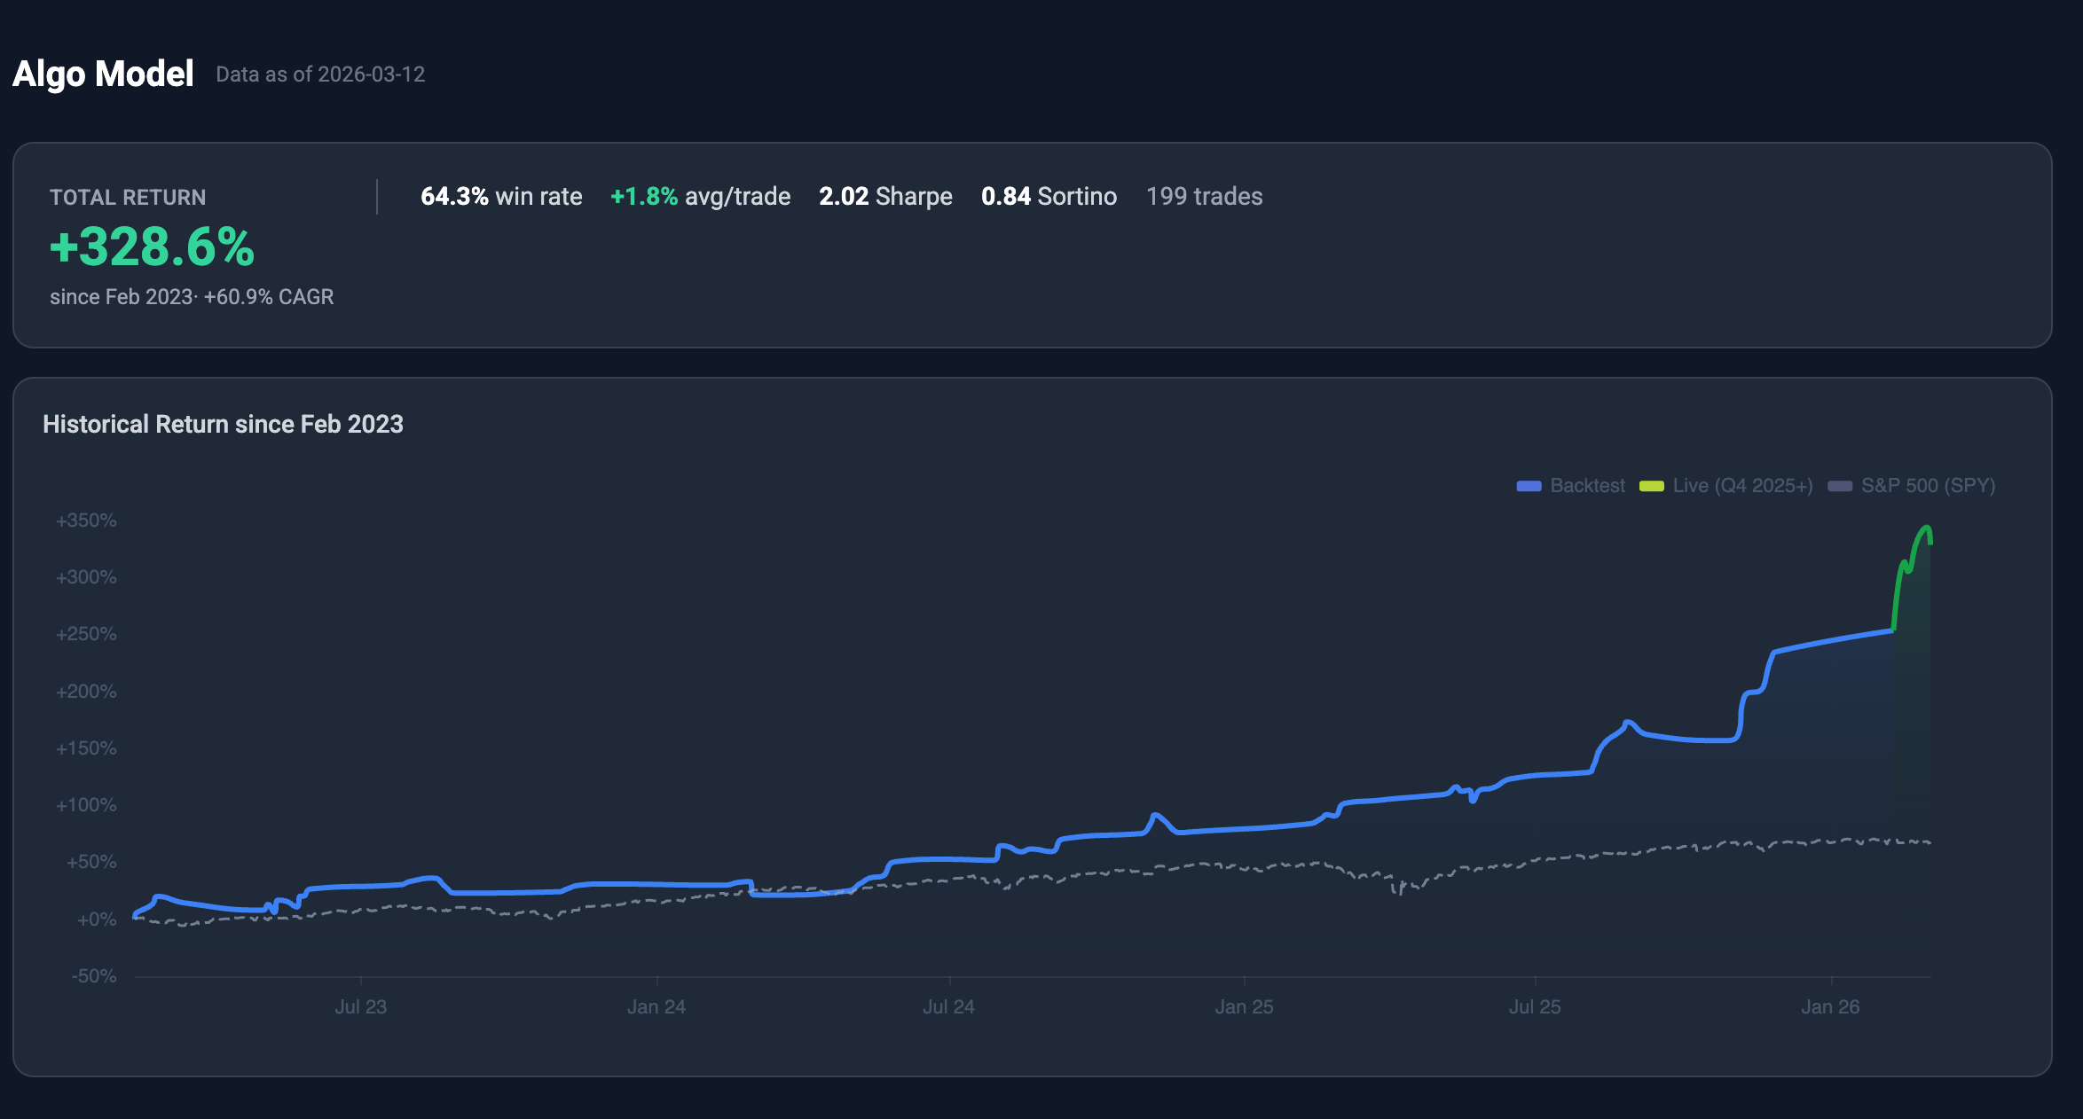2083x1119 pixels.
Task: Click the Jan 26 x-axis label
Action: tap(1829, 1006)
